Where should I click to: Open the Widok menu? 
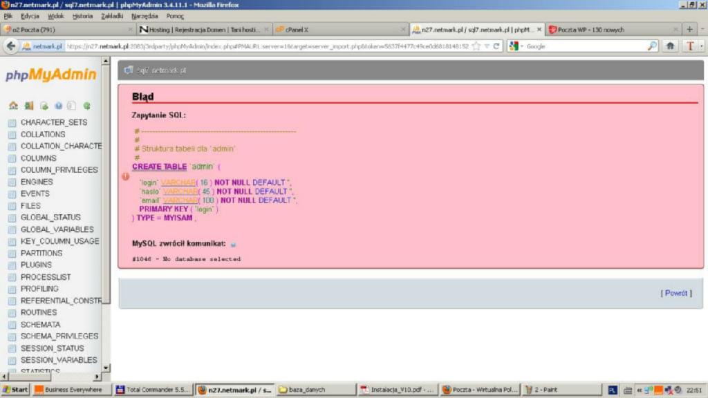(x=55, y=17)
